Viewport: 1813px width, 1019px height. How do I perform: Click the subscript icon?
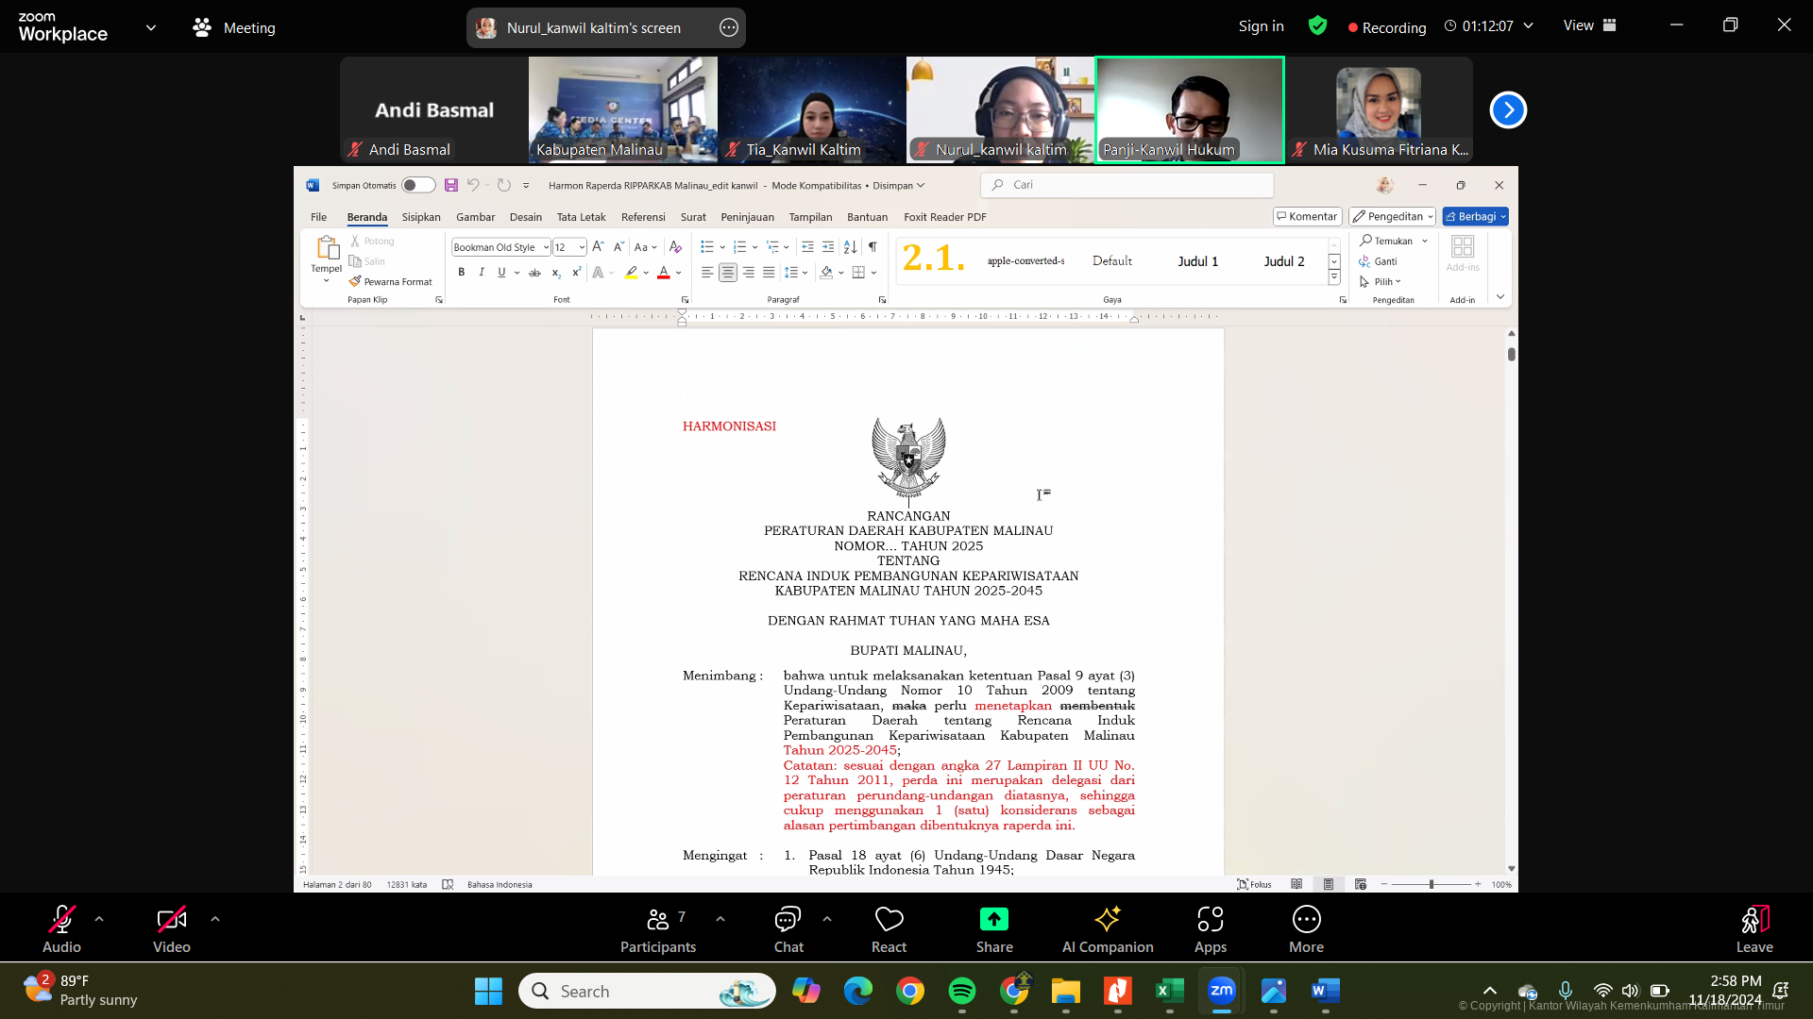tap(556, 273)
